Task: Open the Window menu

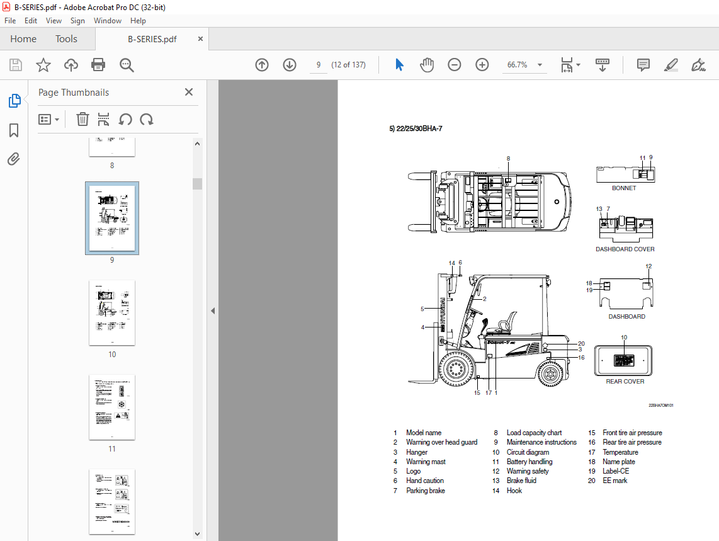Action: (107, 21)
